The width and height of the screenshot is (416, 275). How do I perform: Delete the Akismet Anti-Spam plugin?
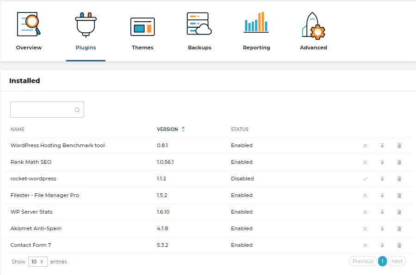[399, 229]
